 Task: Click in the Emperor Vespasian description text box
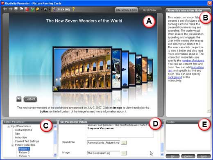tap(120, 131)
